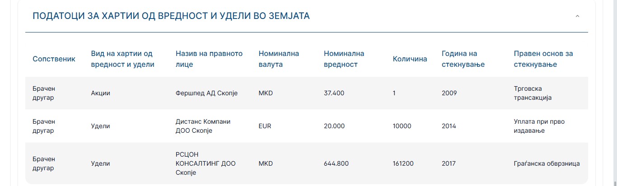Click the 644.800 nominal value cell
617x186 pixels.
[x=336, y=163]
